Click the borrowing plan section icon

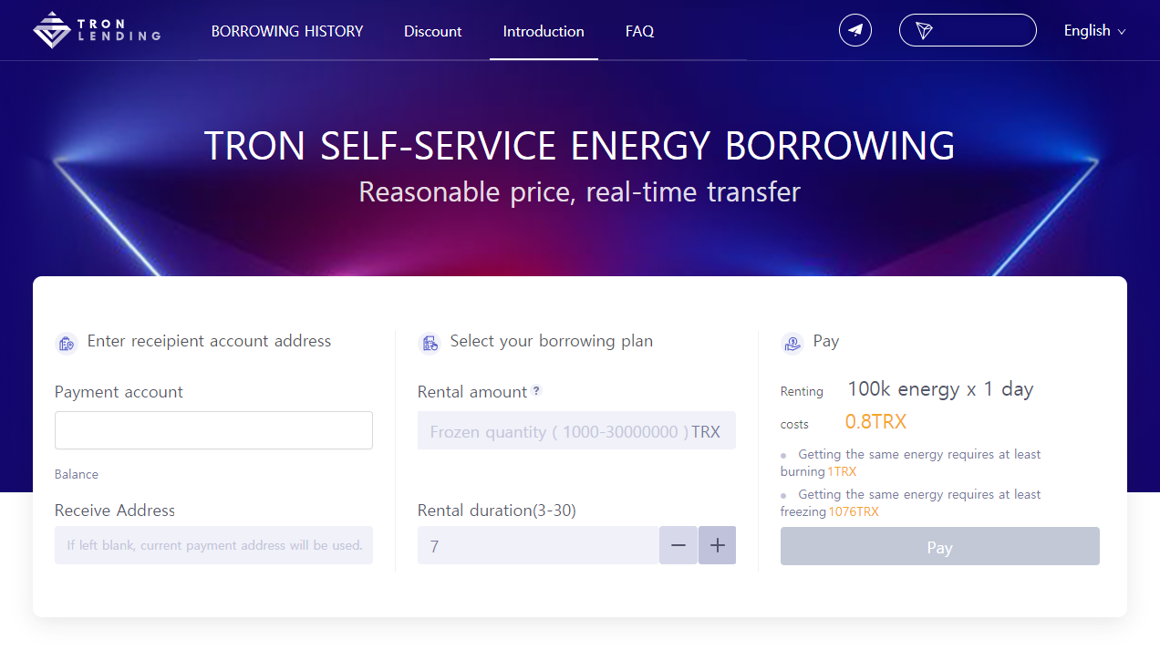[429, 344]
